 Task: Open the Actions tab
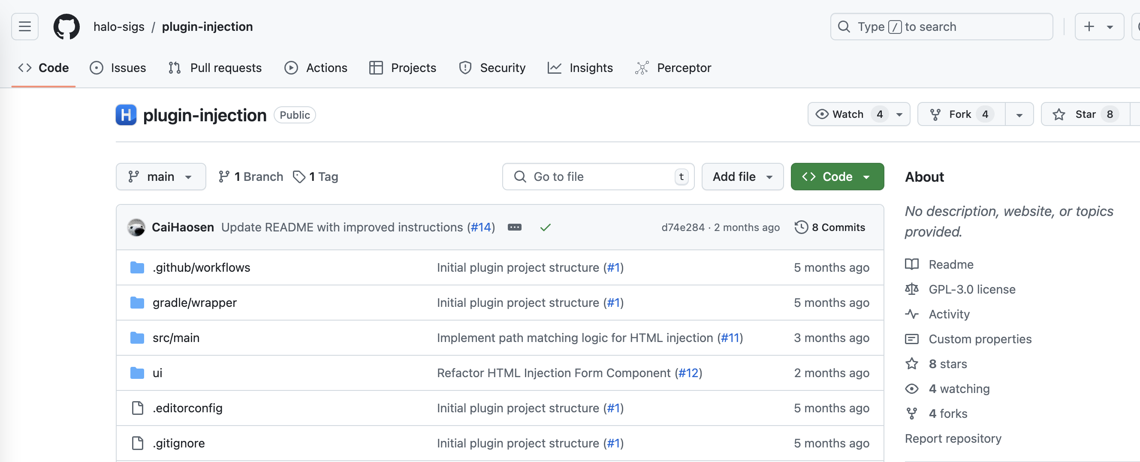316,68
